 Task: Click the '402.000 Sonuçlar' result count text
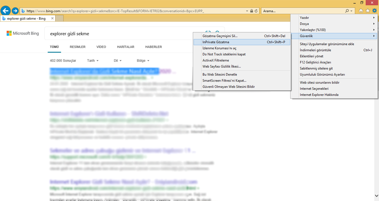point(63,61)
